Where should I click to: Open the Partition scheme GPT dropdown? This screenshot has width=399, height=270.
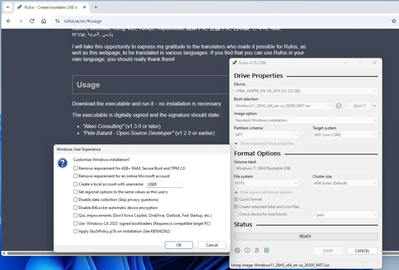266,135
